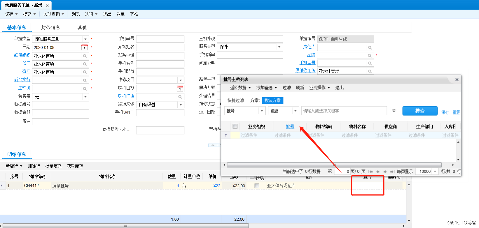Click lookup icon in 原维修组织 field

tap(370, 71)
